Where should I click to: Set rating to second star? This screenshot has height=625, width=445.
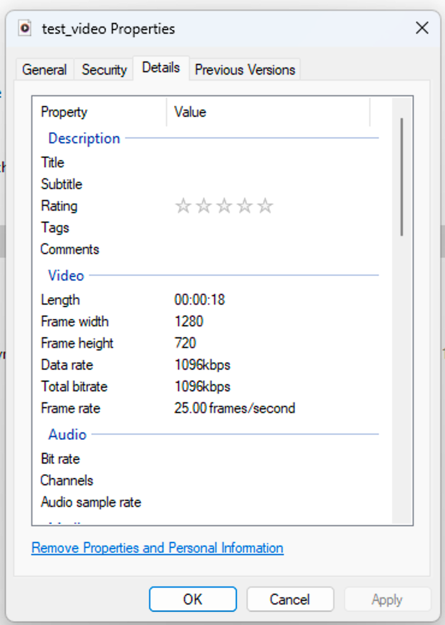click(204, 206)
